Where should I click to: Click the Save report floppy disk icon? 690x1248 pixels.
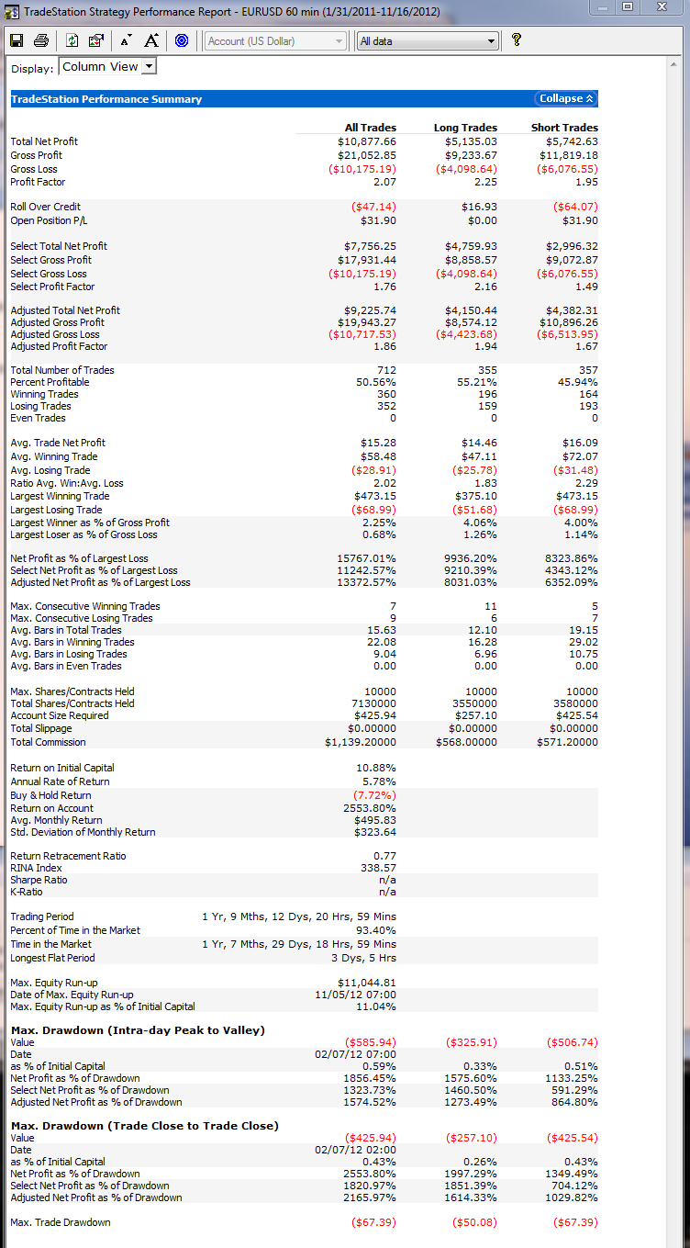coord(17,41)
